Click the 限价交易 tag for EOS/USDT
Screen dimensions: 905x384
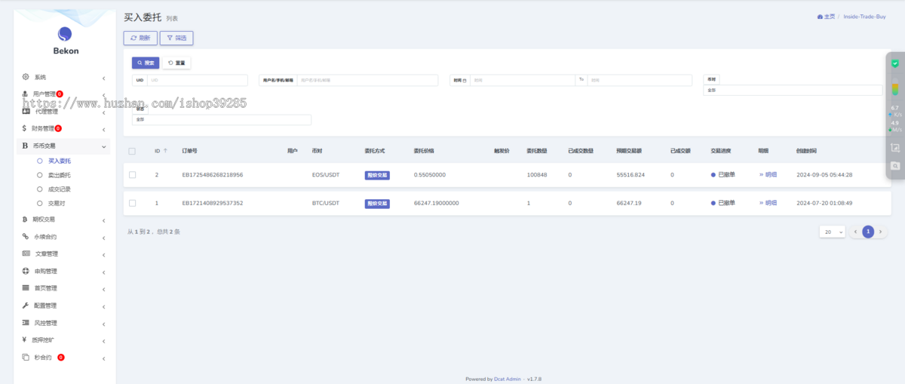377,175
